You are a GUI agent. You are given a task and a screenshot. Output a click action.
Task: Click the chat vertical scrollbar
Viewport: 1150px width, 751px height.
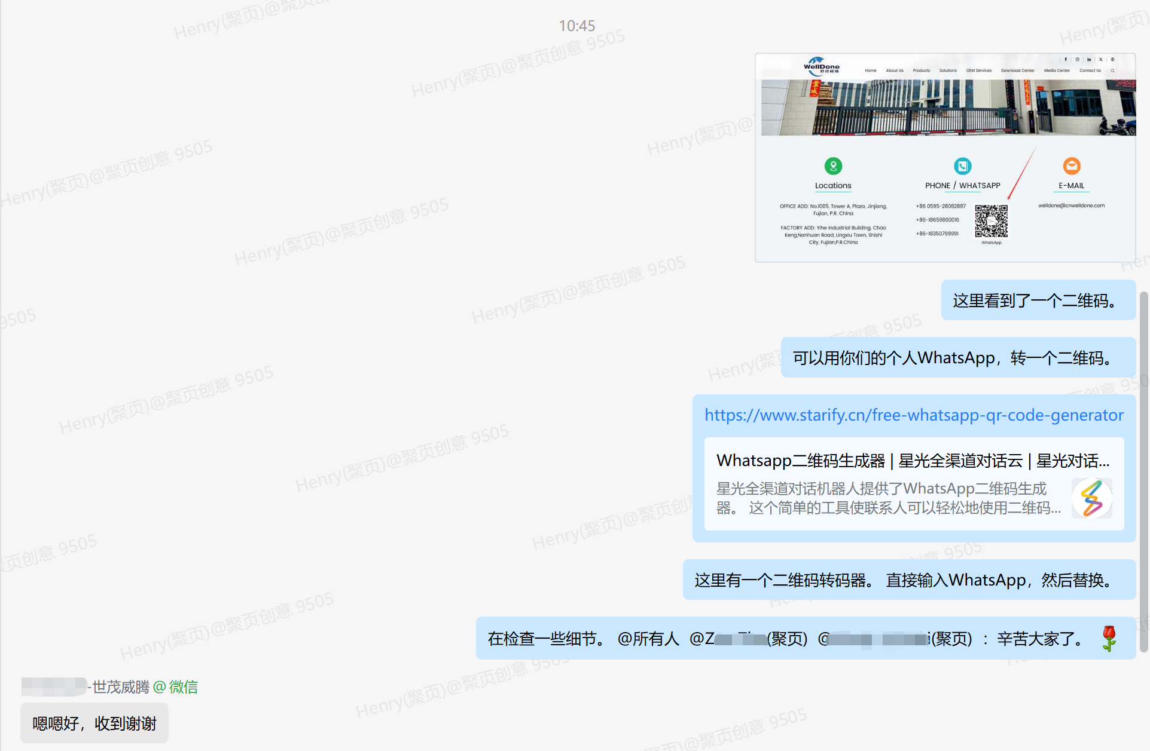point(1144,472)
